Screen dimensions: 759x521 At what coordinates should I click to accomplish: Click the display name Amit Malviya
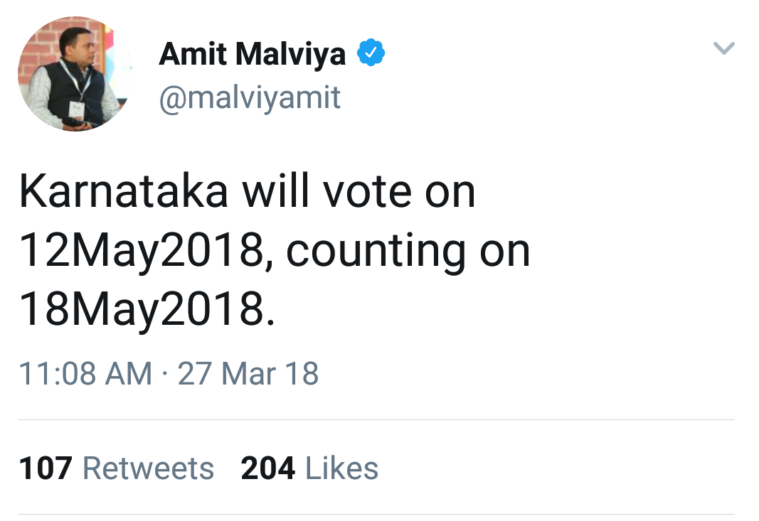click(x=252, y=54)
